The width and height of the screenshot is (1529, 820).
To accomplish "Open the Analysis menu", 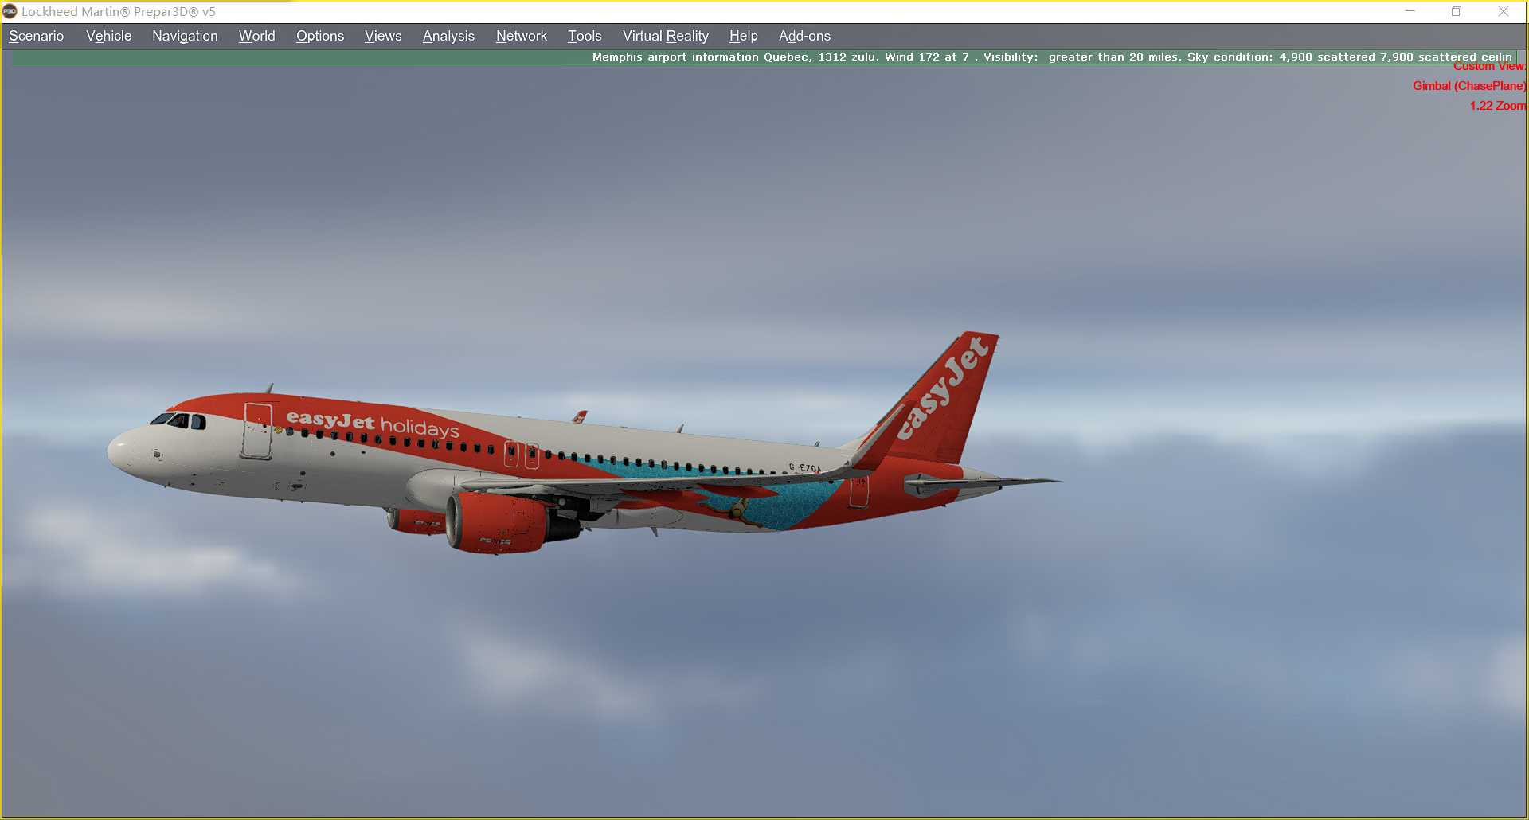I will click(x=448, y=36).
